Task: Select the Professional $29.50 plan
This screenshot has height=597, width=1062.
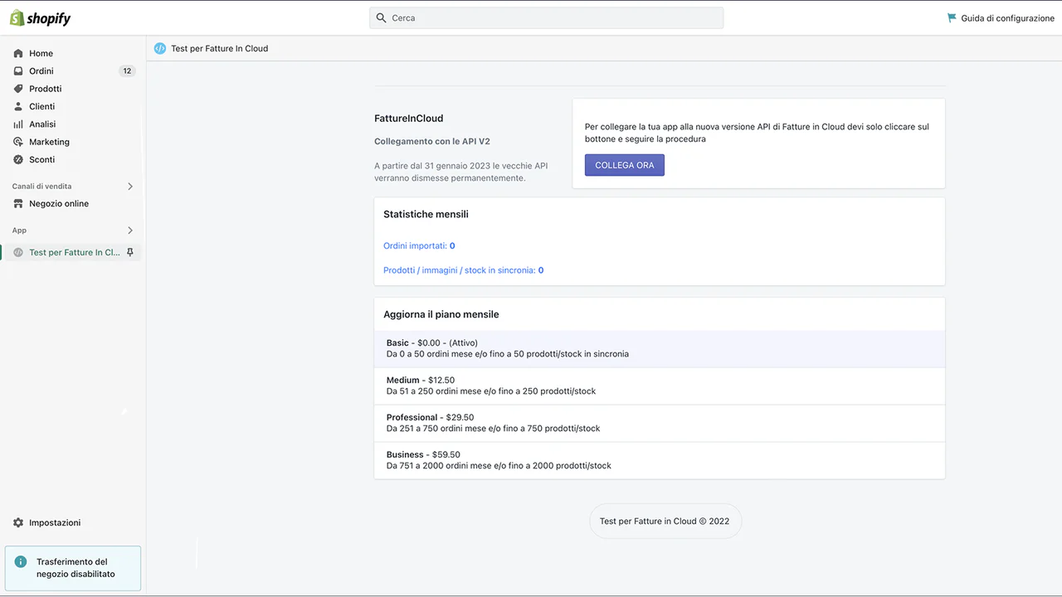Action: click(660, 423)
